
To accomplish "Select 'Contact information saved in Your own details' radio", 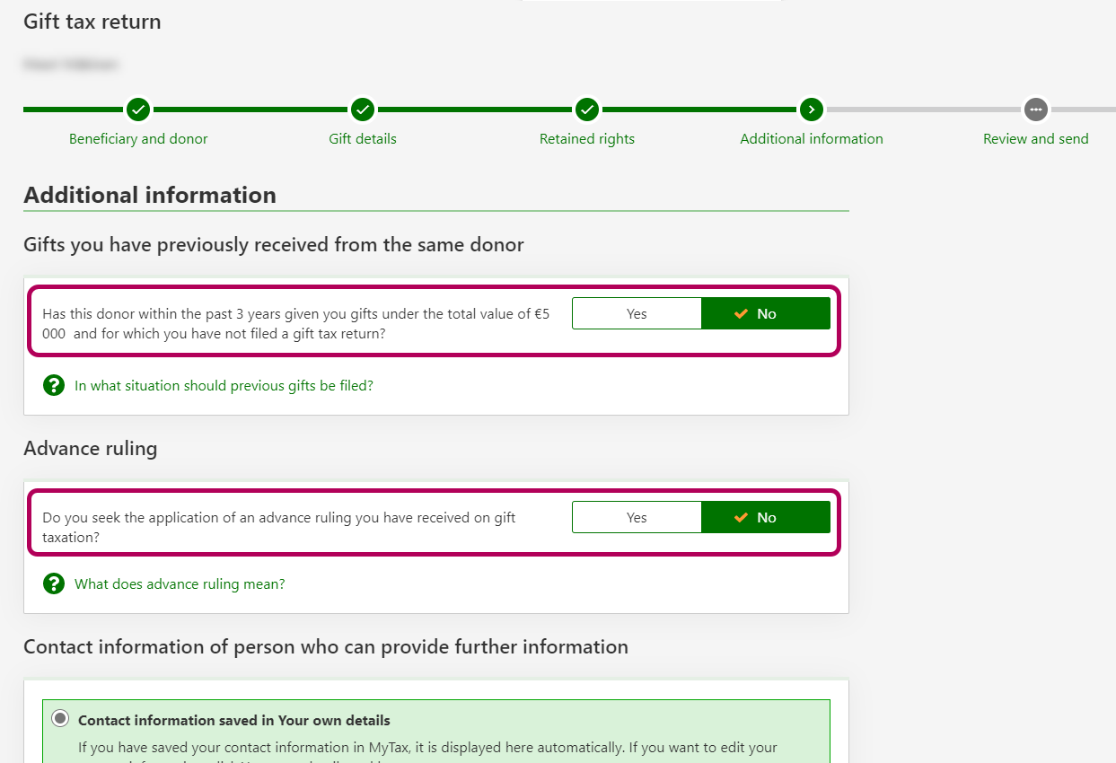I will pos(60,718).
